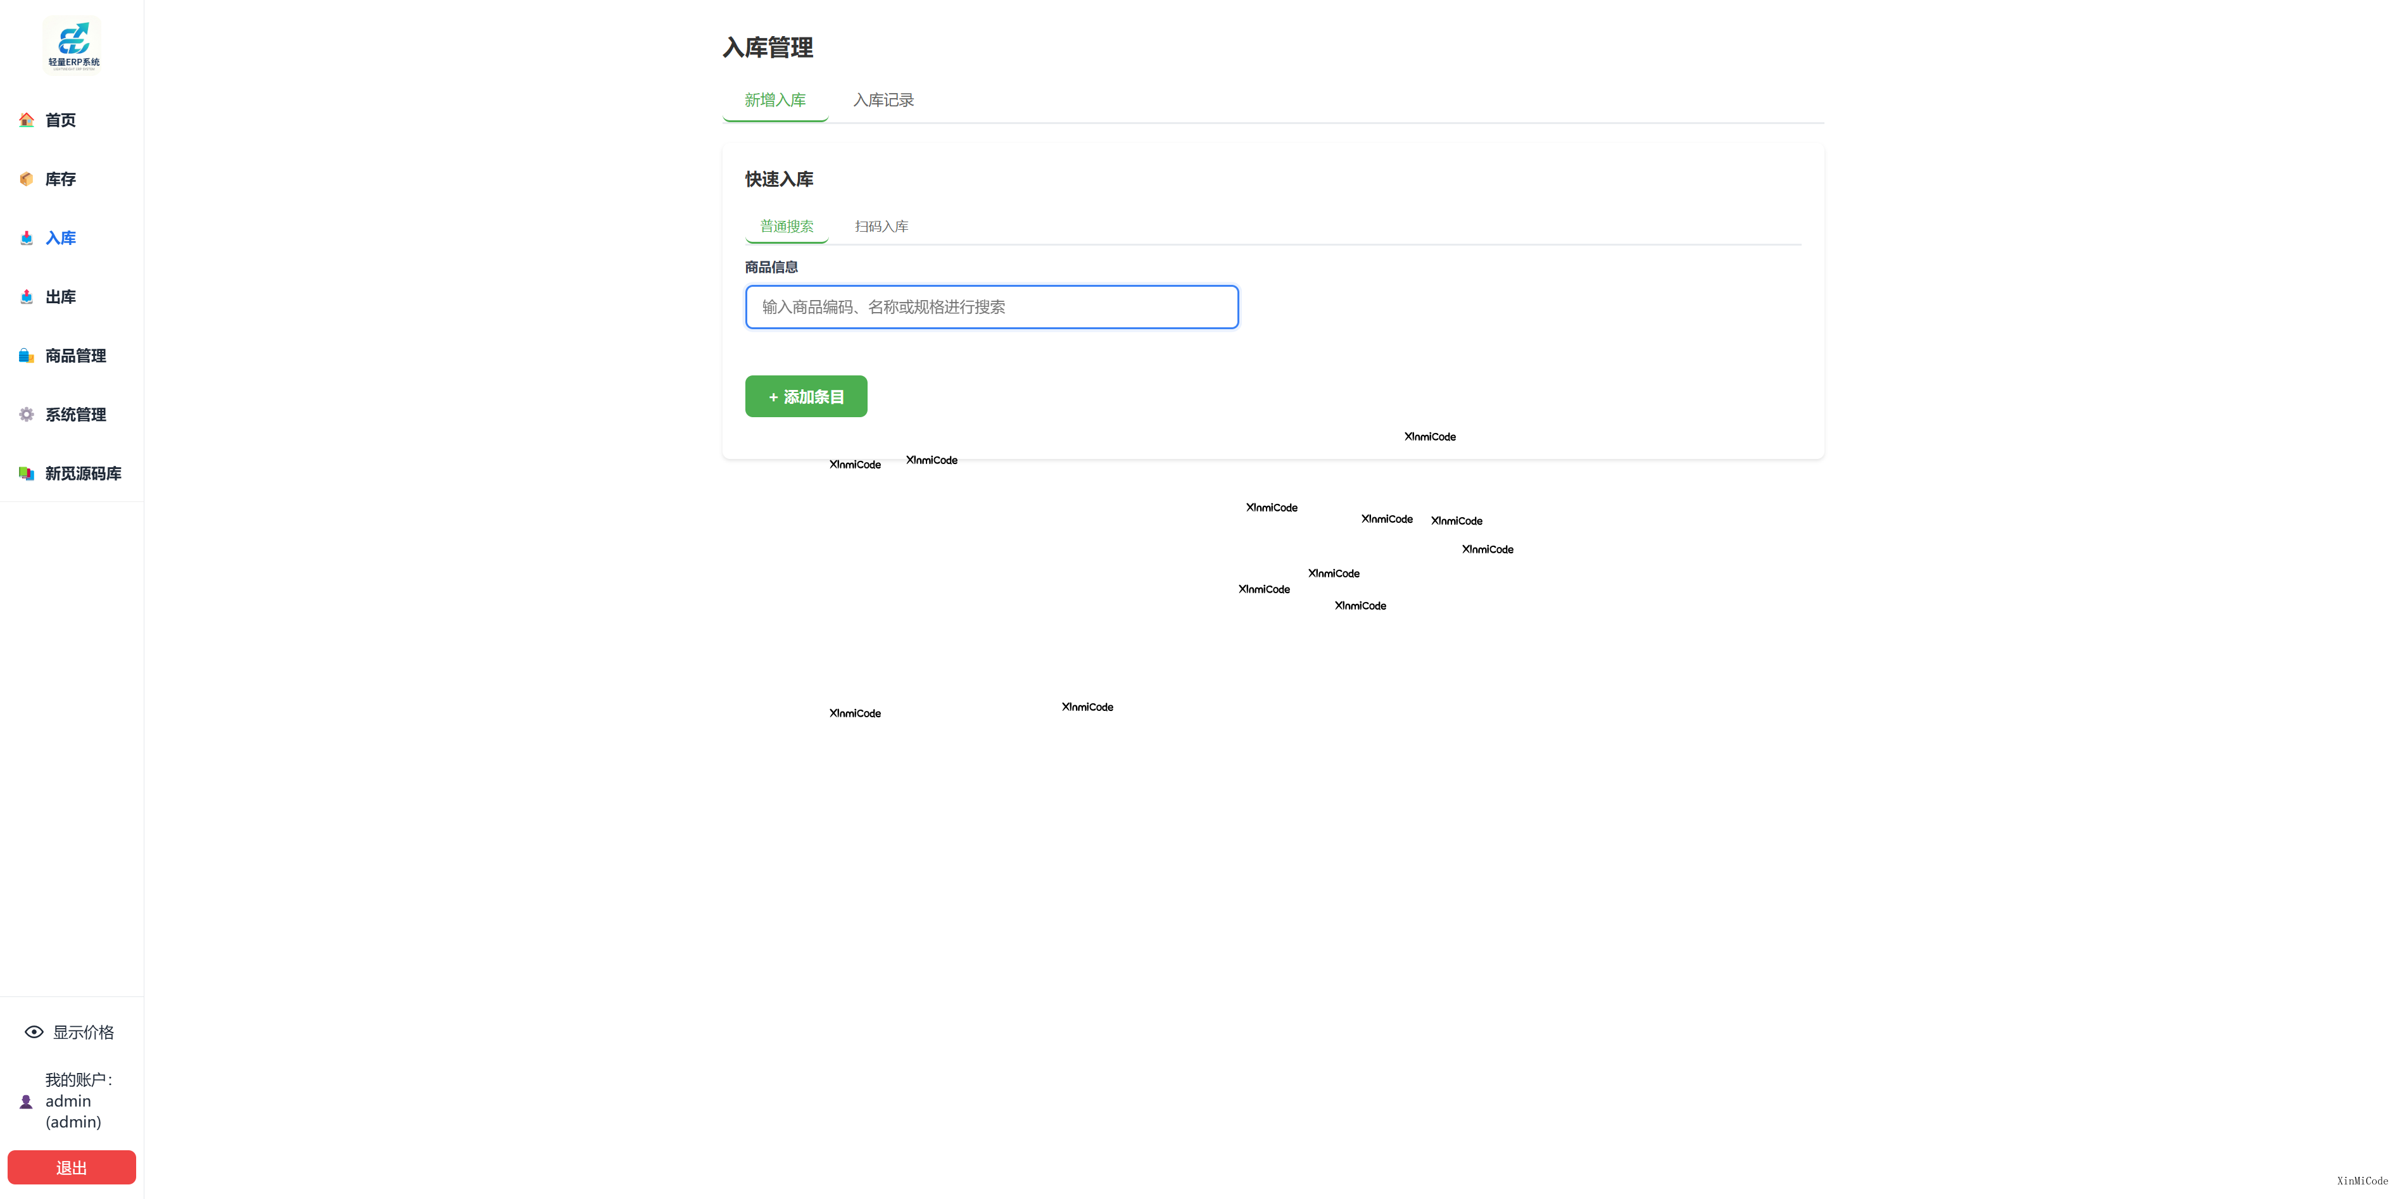Click the inbound icon beside 入库
Viewport: 2402px width, 1199px height.
pos(26,238)
